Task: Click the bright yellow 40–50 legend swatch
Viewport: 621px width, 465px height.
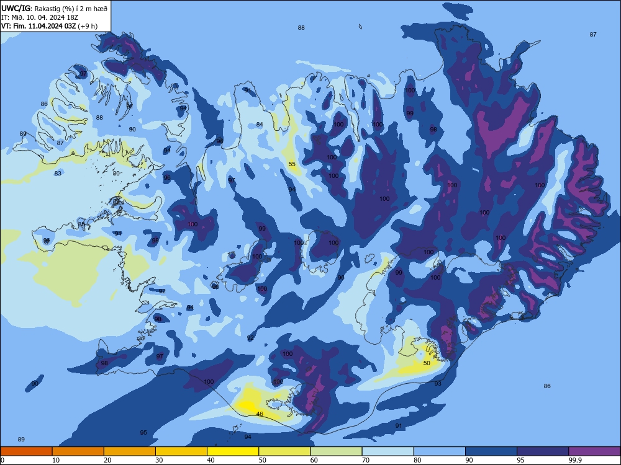Action: click(x=233, y=451)
